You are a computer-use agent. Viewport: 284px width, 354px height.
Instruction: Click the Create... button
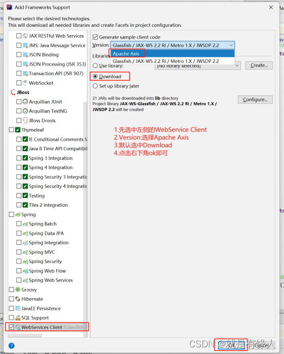[x=259, y=65]
